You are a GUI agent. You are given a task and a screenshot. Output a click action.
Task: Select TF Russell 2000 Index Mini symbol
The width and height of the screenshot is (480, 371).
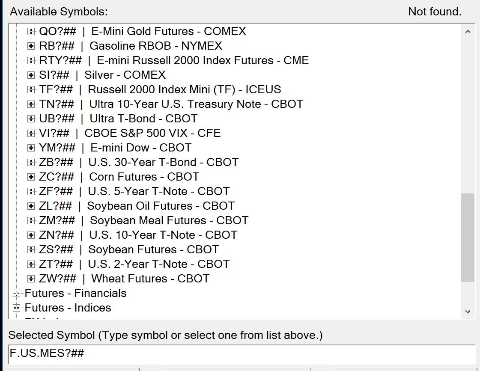[x=160, y=90]
